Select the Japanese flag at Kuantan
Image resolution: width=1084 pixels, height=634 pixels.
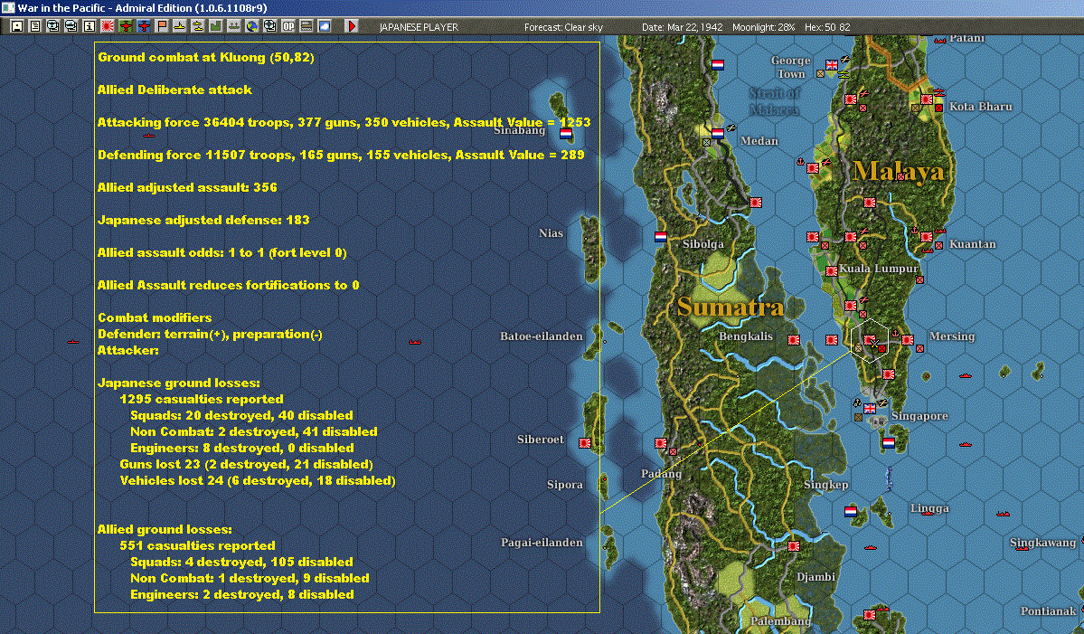[927, 236]
